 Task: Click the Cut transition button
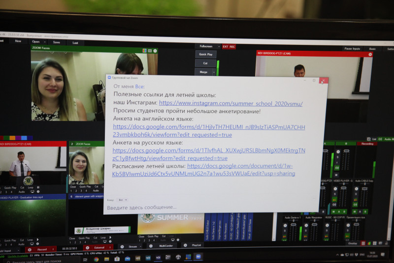[205, 63]
